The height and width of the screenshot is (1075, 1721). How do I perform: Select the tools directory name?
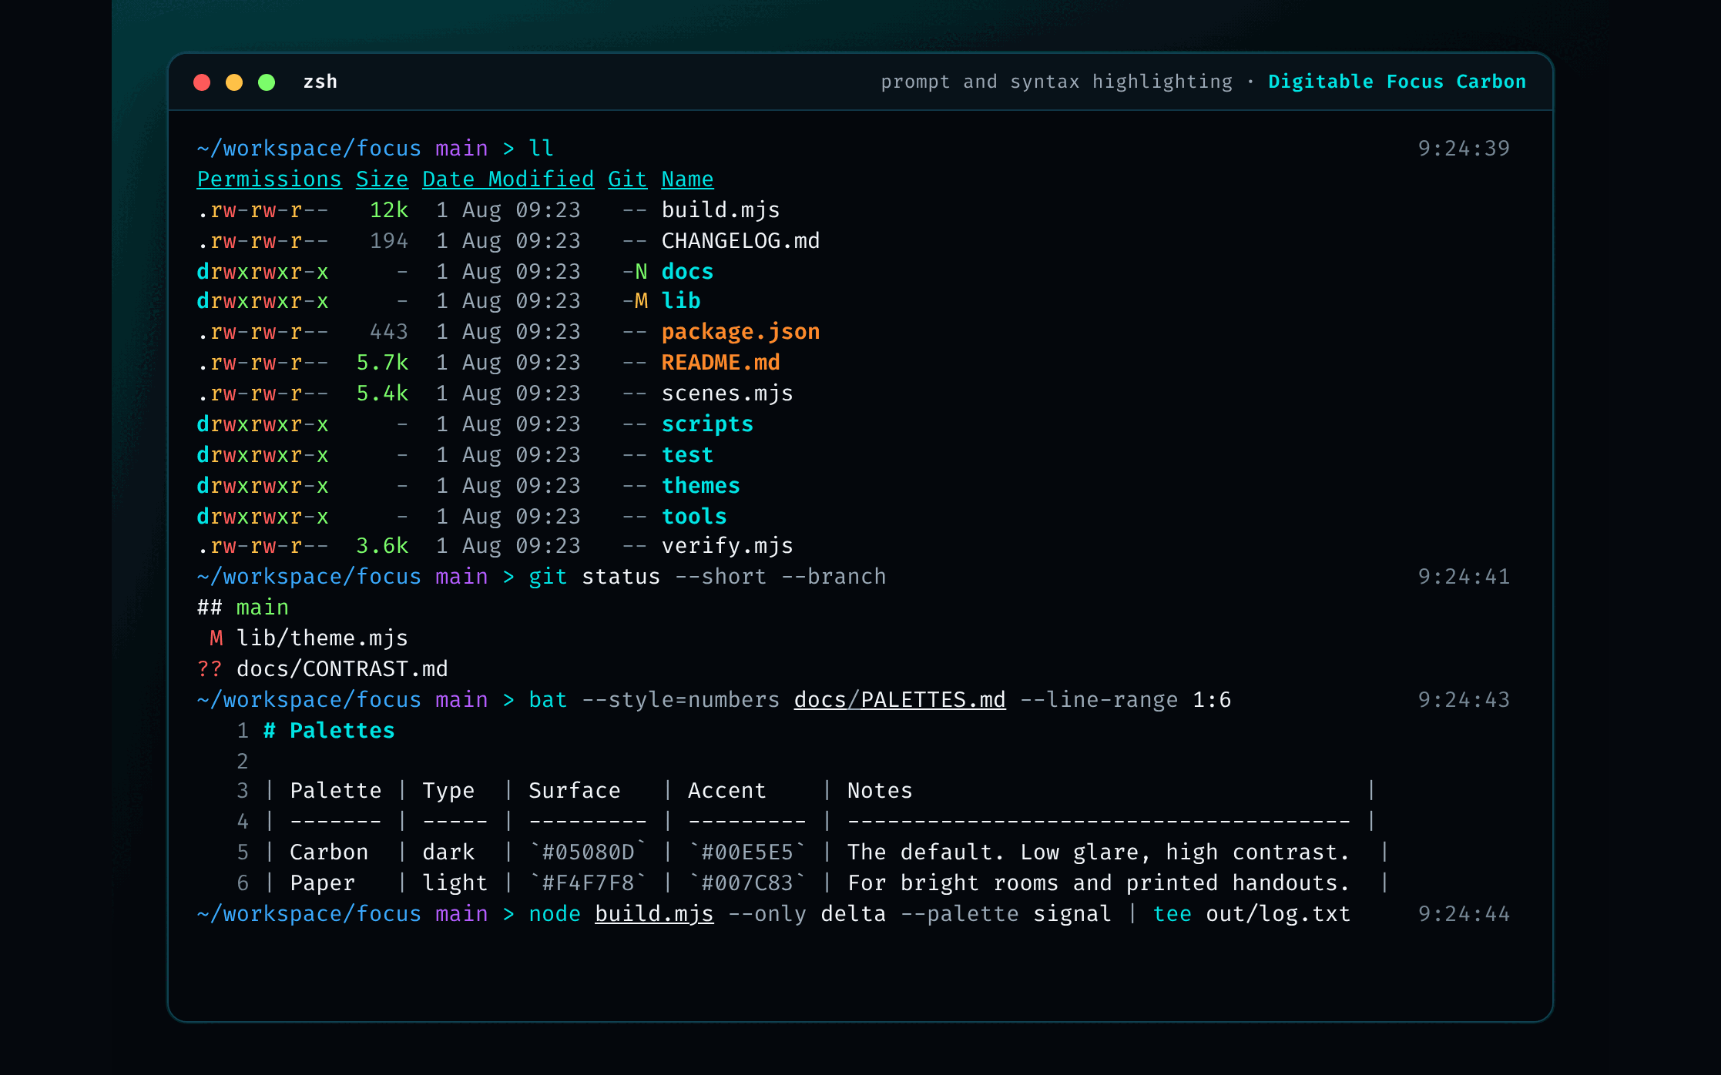pos(694,517)
